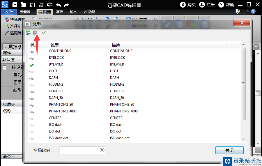
Task: Click the status icon of PHANTOM2_80 row
Action: tap(32, 105)
